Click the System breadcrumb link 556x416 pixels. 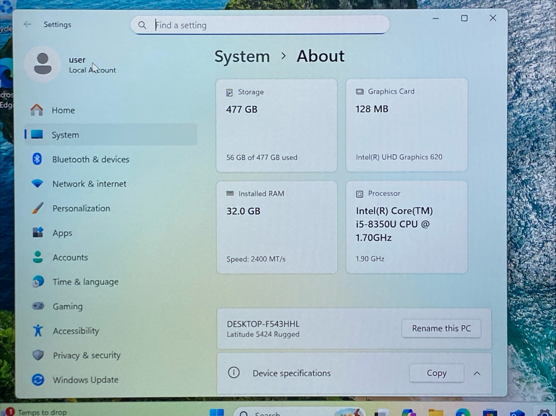242,56
